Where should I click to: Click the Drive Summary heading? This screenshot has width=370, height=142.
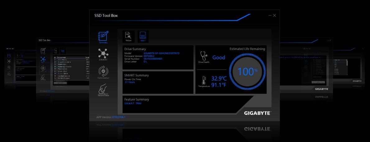(x=135, y=49)
